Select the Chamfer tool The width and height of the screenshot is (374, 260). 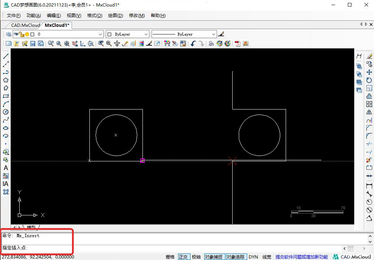[x=369, y=128]
